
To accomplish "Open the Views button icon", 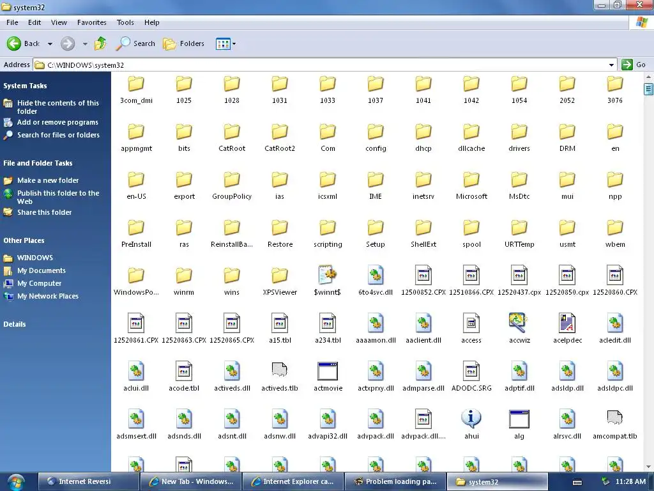I will click(x=223, y=43).
